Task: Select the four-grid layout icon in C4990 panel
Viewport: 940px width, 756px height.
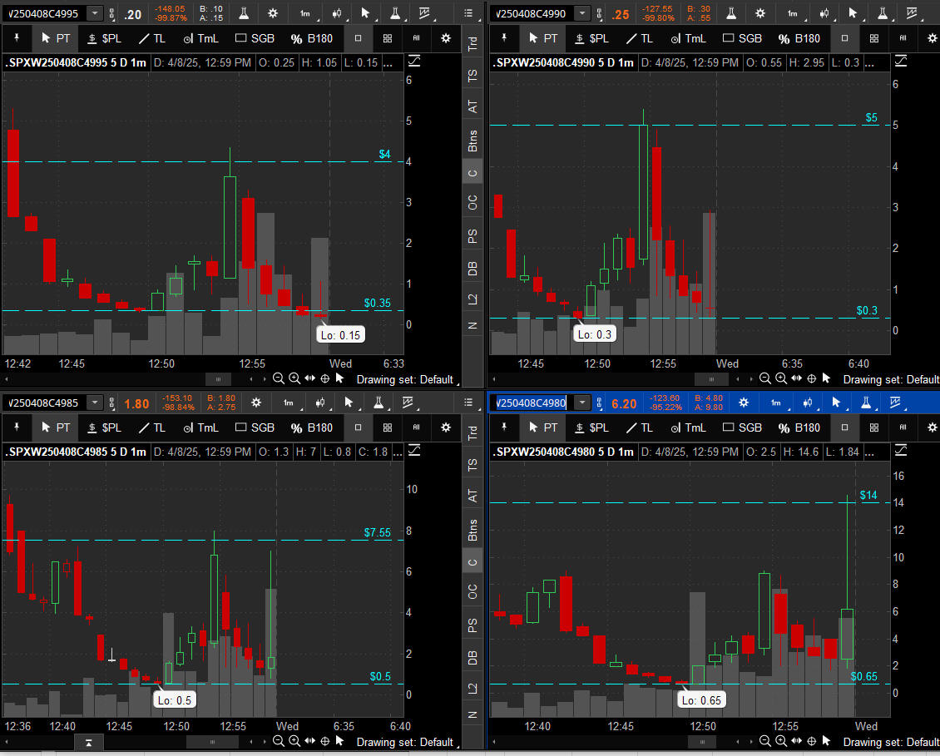Action: click(874, 38)
